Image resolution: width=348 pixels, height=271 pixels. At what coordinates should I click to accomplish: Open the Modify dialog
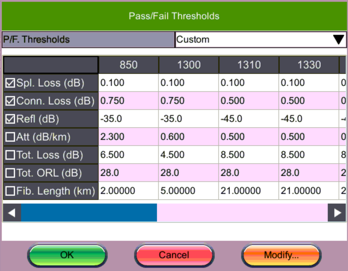281,255
